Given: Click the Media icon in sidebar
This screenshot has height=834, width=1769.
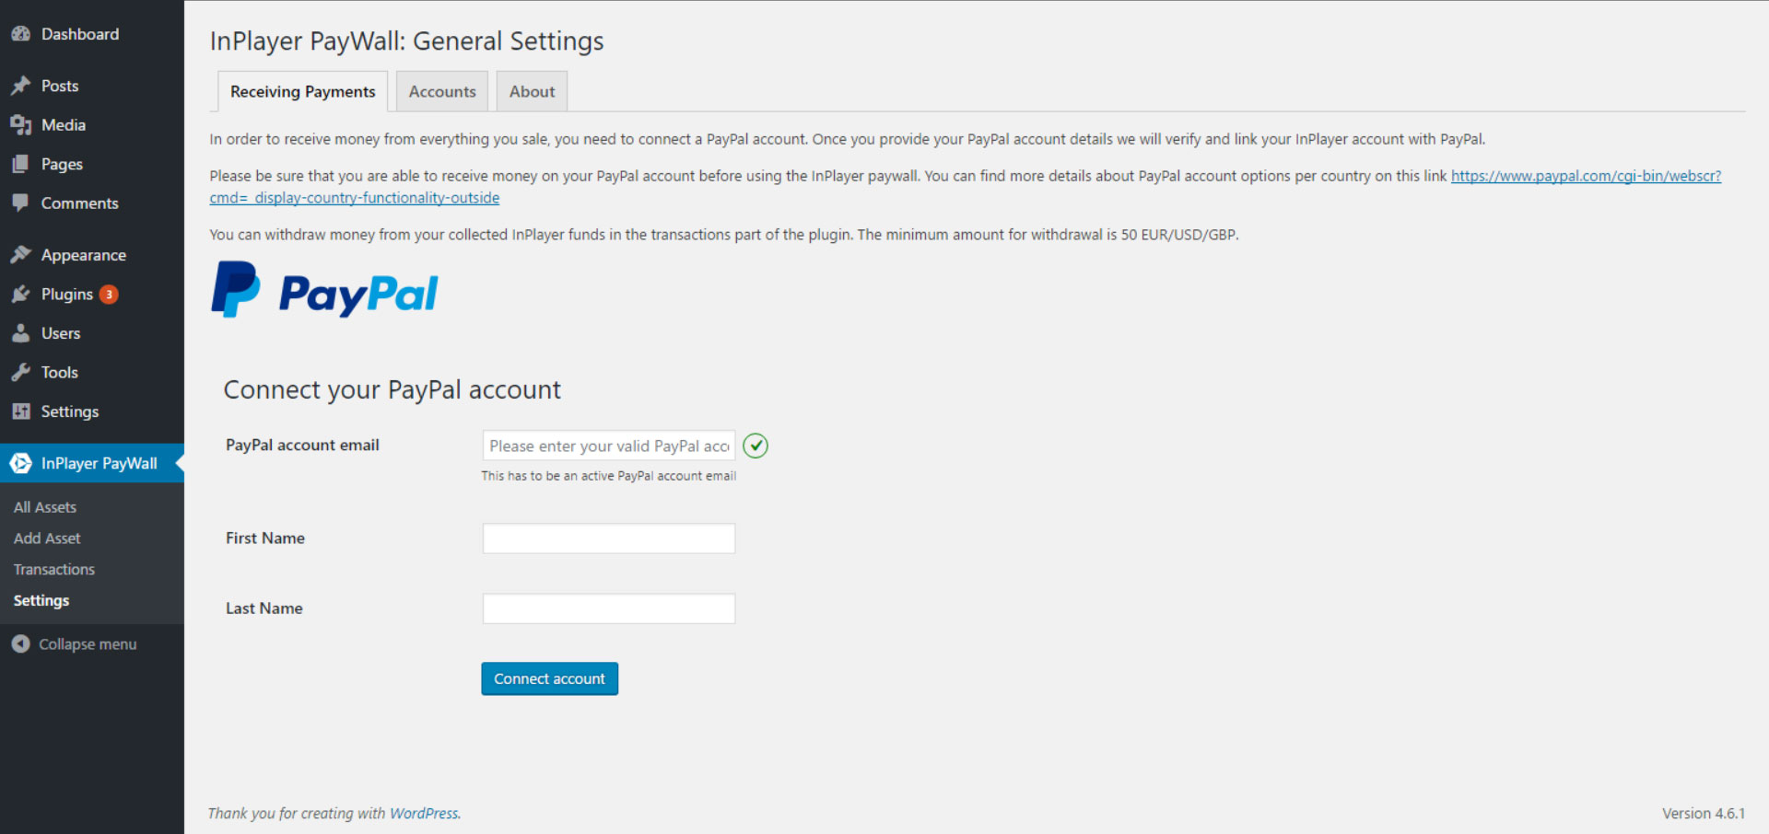Looking at the screenshot, I should 20,125.
